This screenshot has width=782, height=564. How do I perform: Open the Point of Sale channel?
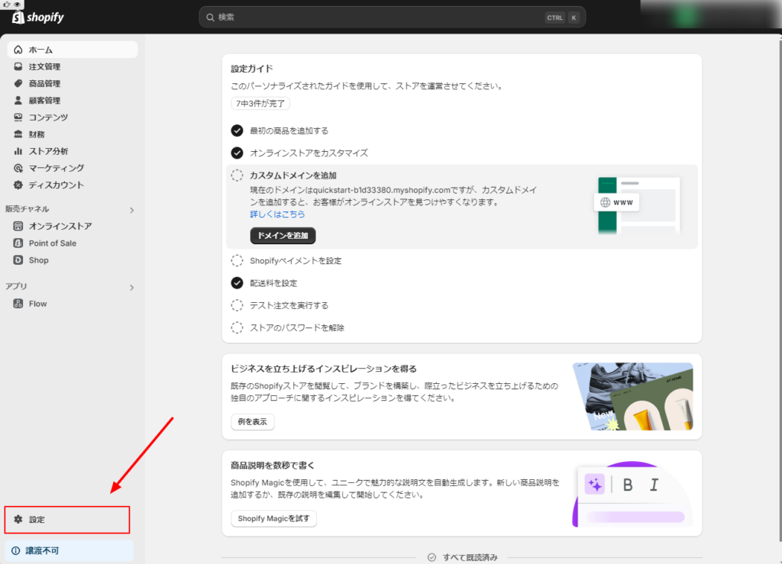(x=73, y=243)
